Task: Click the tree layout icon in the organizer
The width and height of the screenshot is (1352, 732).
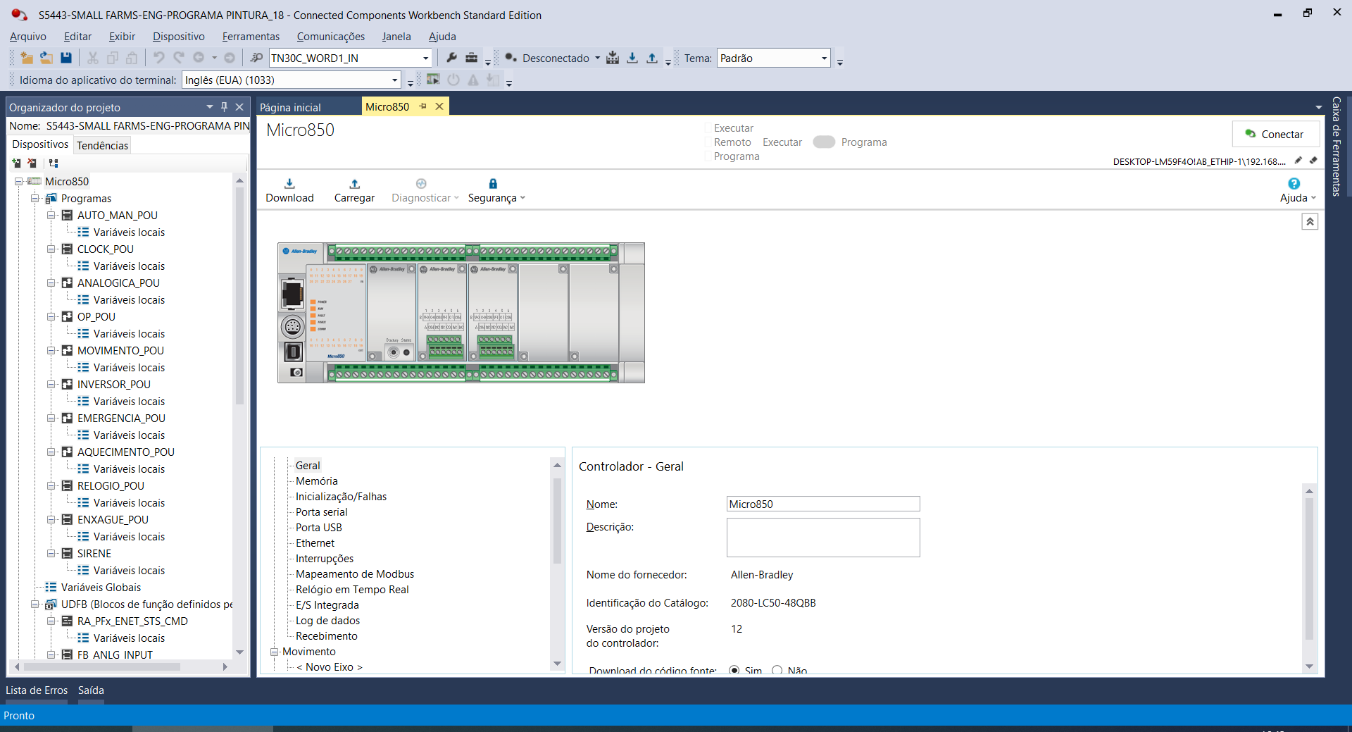Action: coord(54,163)
